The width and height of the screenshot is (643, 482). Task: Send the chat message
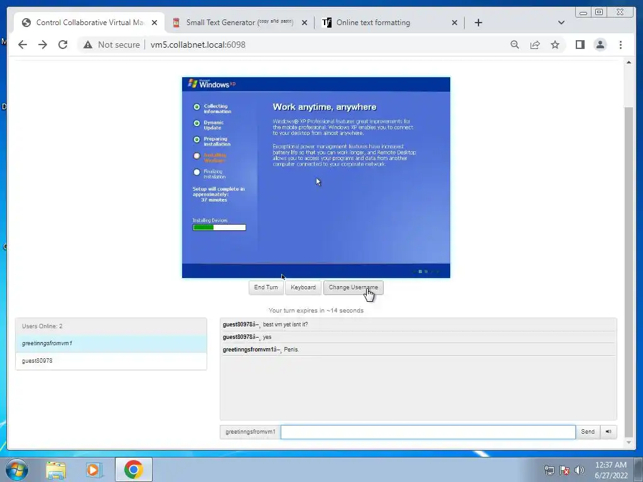pos(587,432)
